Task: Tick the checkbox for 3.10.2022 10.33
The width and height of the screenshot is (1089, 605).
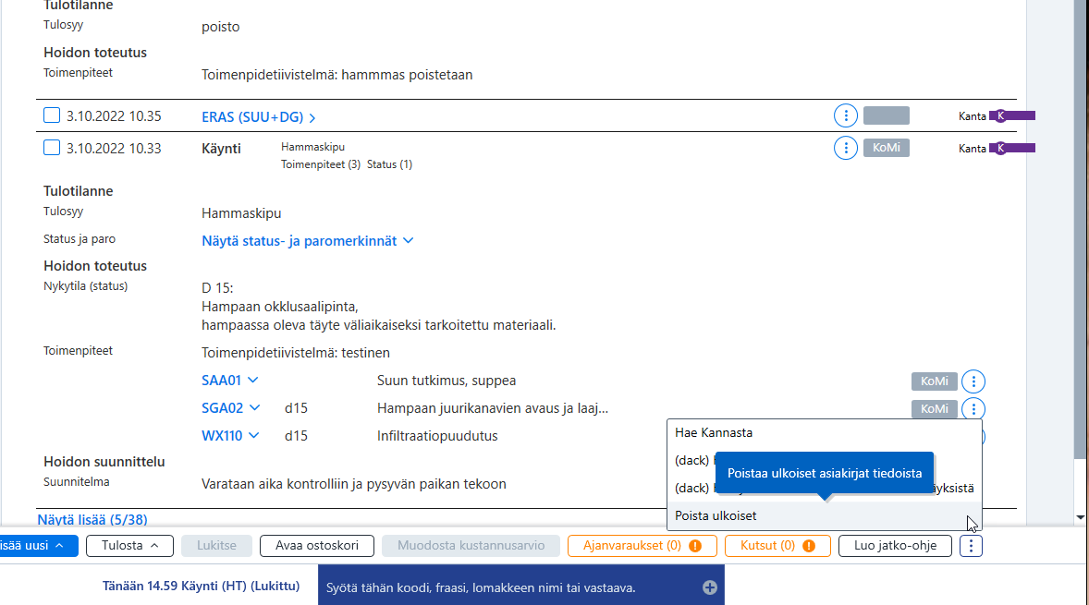Action: point(52,147)
